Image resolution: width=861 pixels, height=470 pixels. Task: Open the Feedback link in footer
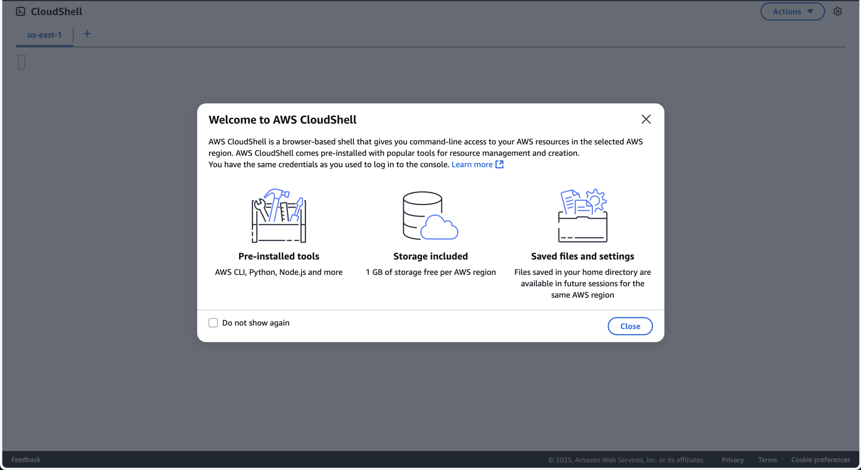pyautogui.click(x=26, y=460)
